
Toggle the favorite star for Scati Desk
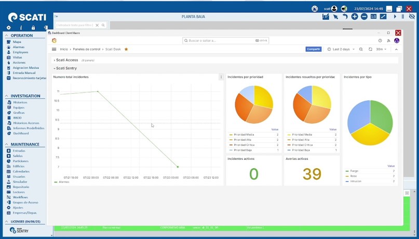tap(126, 49)
